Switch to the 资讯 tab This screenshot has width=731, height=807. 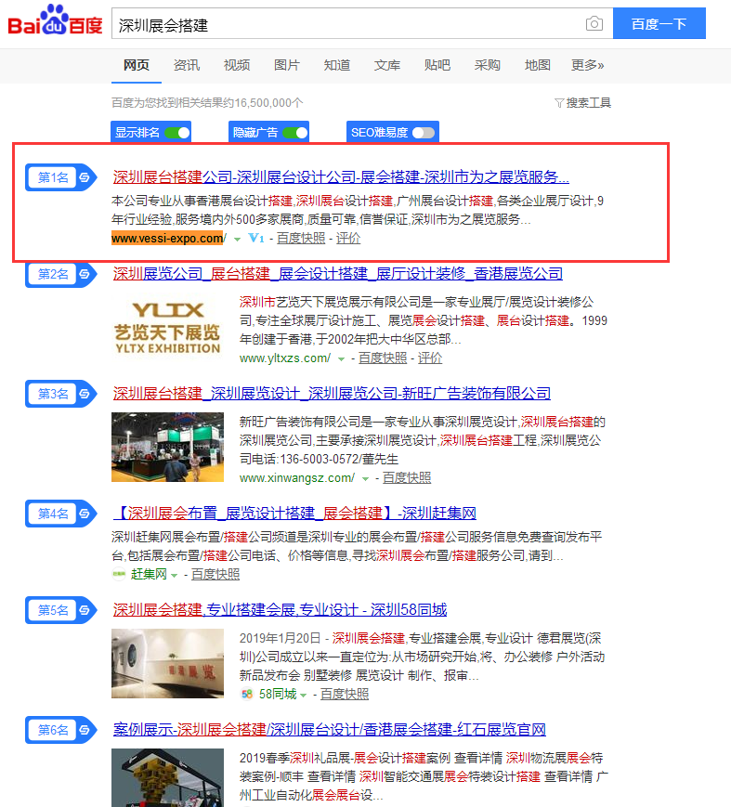[x=187, y=65]
